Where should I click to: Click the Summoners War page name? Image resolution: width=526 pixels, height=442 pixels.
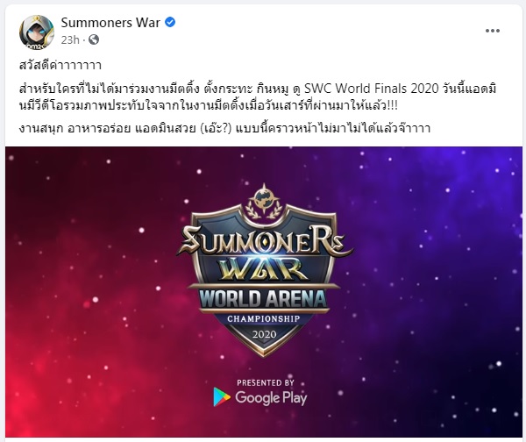(110, 23)
